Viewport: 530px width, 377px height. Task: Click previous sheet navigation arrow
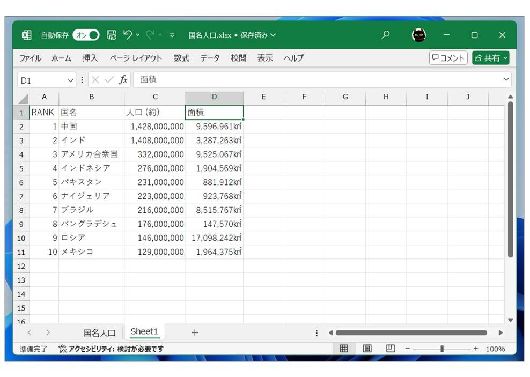pyautogui.click(x=30, y=332)
